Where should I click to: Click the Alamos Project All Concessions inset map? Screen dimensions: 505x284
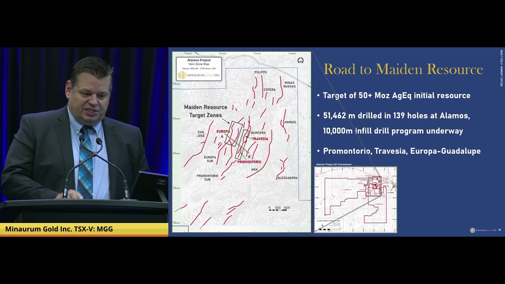[355, 200]
